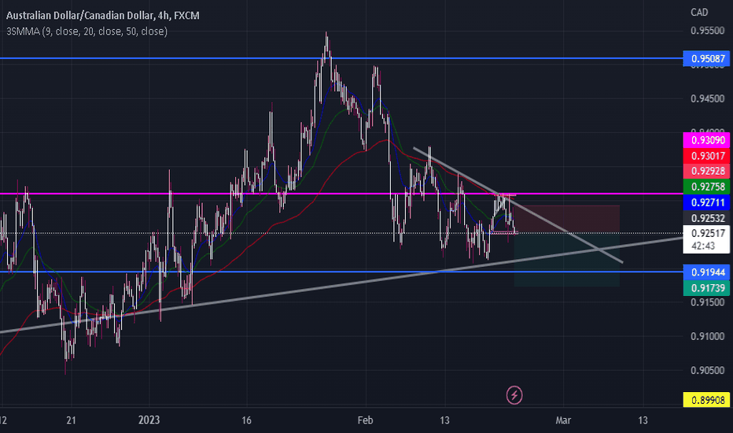Click the green 0.92758 price label
Screen dimensions: 733x433
pyautogui.click(x=706, y=187)
